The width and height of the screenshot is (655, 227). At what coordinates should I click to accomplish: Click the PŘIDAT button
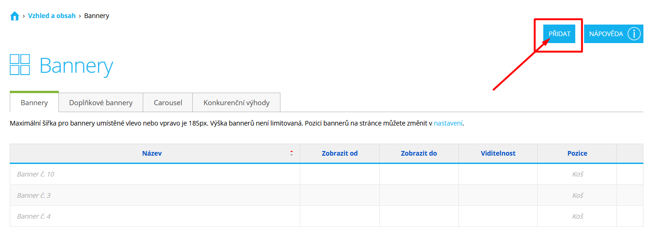[559, 34]
